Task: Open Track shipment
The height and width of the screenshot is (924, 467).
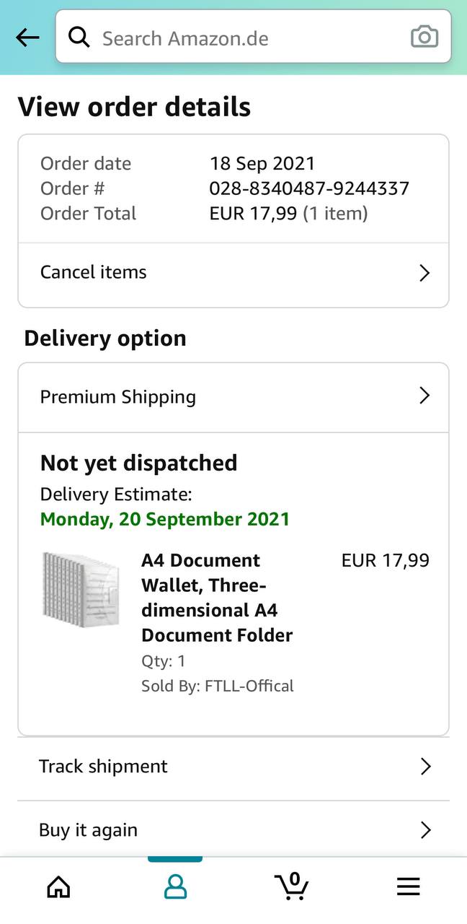Action: pos(103,766)
